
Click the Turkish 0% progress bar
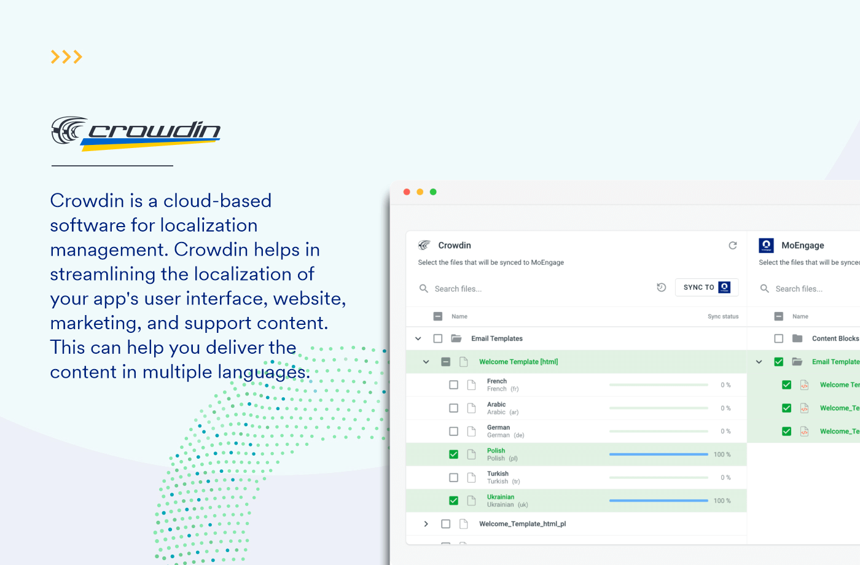tap(659, 477)
